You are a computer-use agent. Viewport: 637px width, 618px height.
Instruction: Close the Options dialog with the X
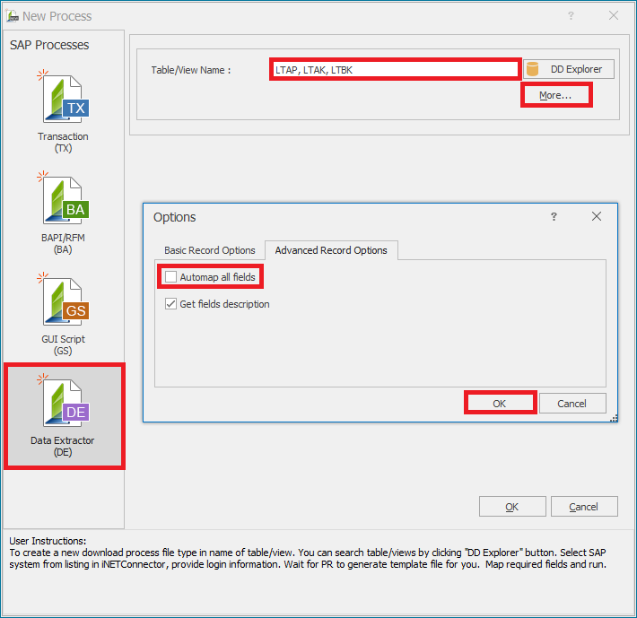coord(597,217)
